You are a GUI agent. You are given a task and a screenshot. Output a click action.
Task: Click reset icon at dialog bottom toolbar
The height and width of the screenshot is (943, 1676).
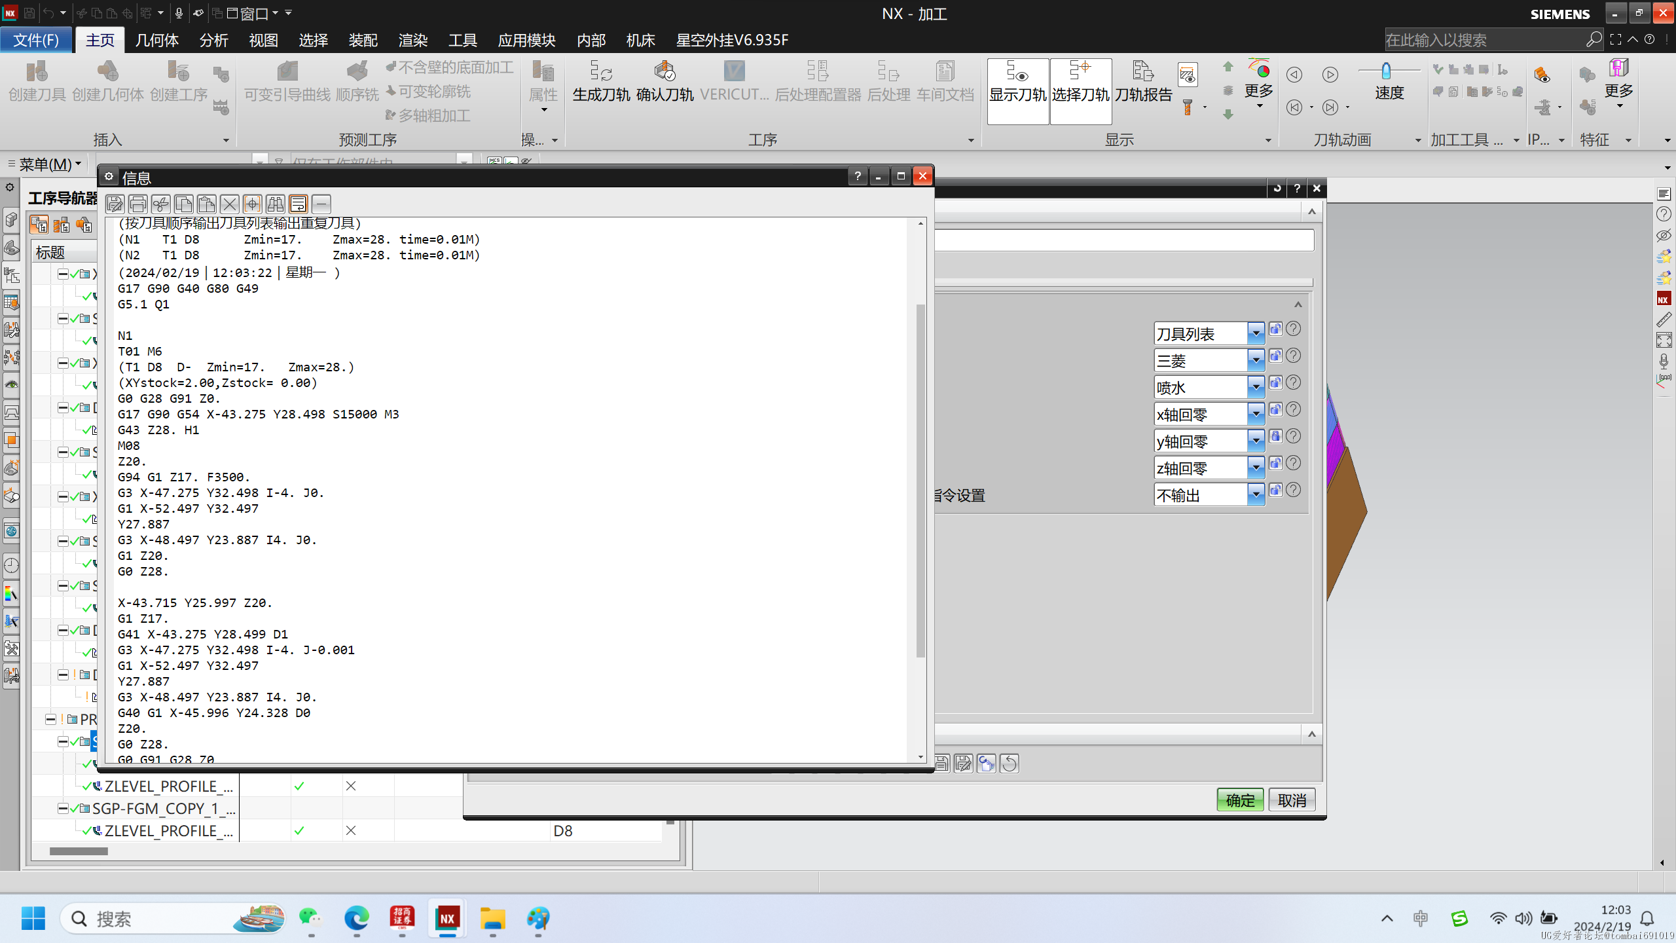click(x=1009, y=764)
